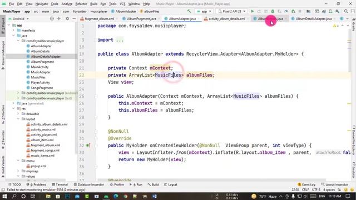This screenshot has height=200, width=356.
Task: Open the Logcat tool window
Action: tap(171, 184)
